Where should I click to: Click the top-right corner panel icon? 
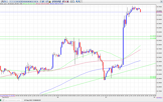161,2
